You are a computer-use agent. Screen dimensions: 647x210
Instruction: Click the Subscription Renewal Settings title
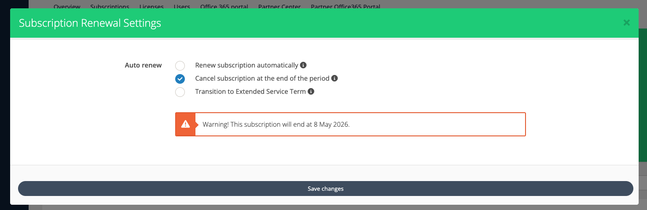point(90,23)
